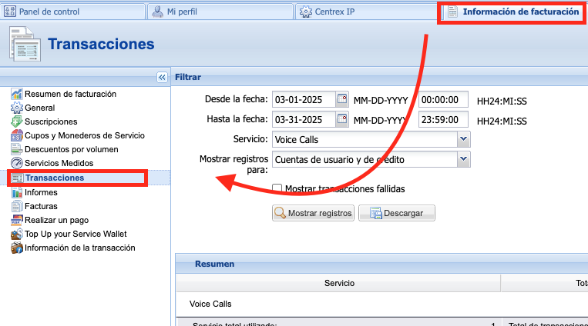This screenshot has height=326, width=588.
Task: Open the Facturas sidebar item
Action: point(41,206)
